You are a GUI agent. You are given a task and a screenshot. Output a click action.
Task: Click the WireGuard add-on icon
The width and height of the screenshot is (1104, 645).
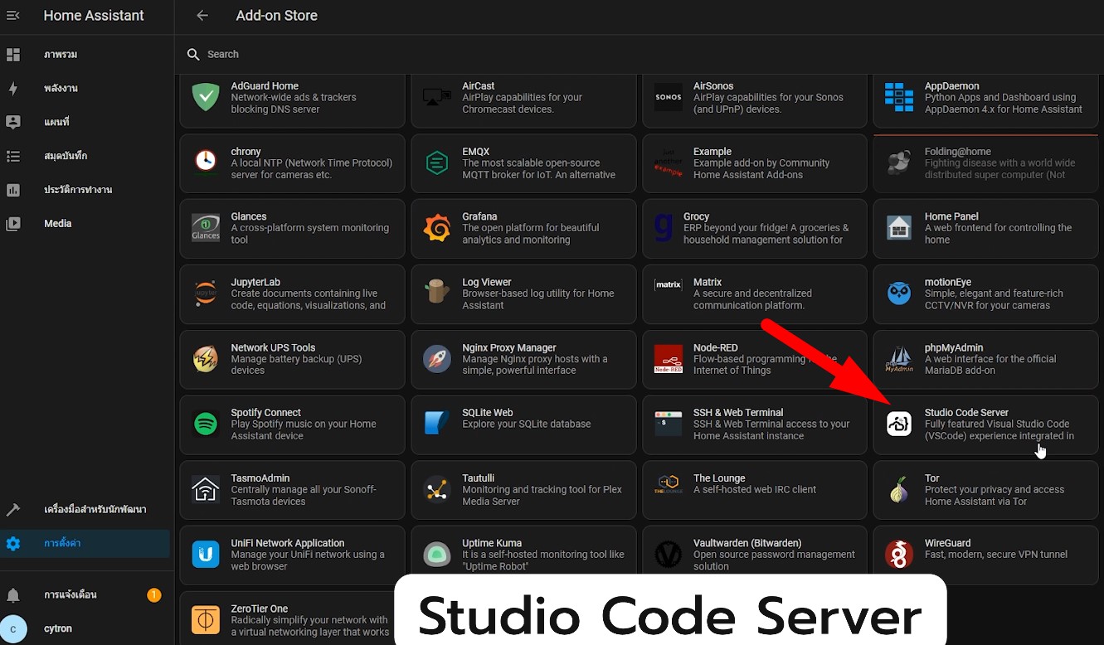point(898,555)
